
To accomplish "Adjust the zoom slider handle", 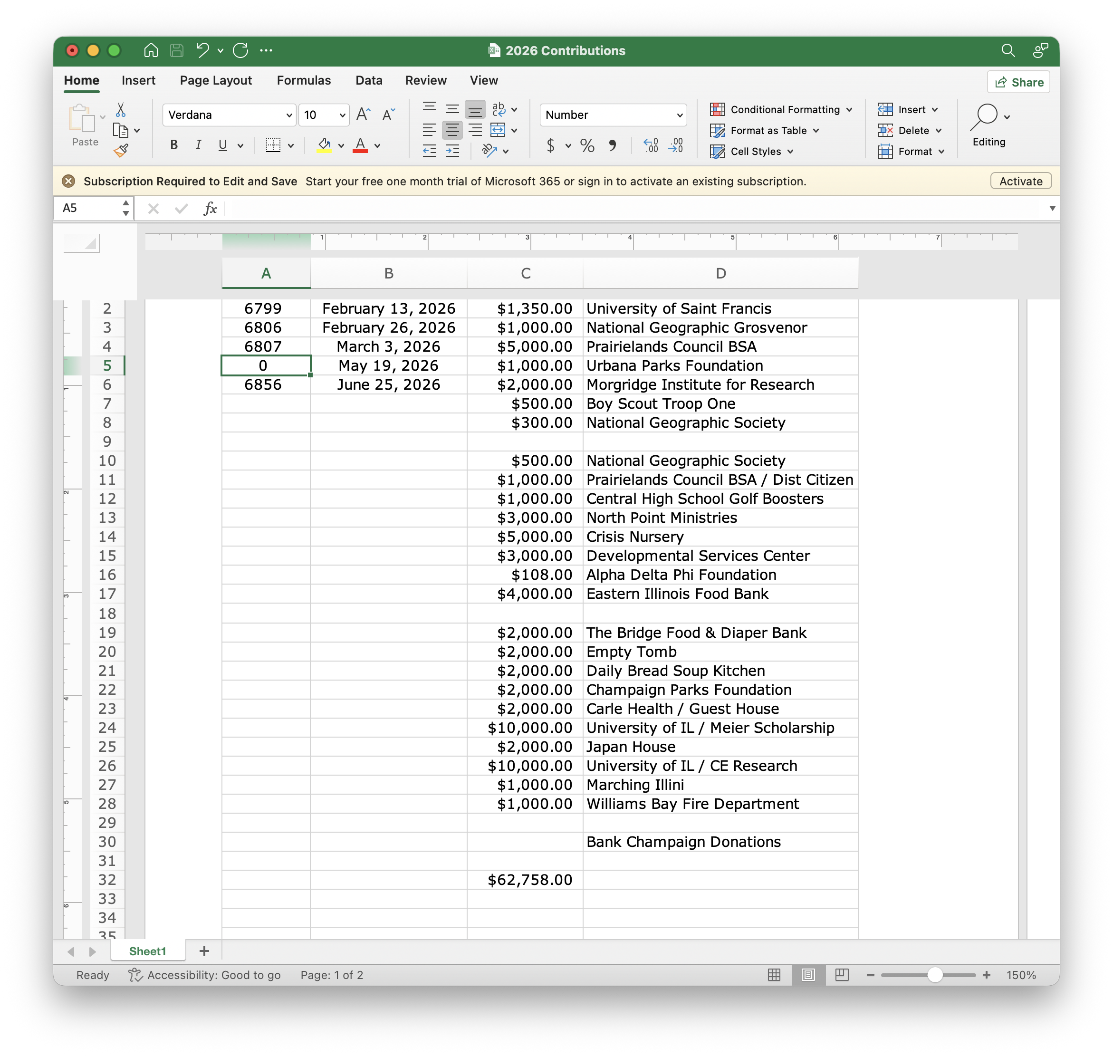I will pos(934,975).
